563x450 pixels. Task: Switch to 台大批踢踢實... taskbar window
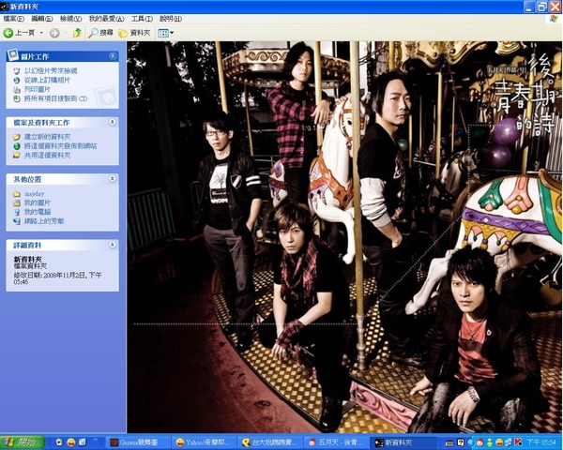(x=270, y=442)
